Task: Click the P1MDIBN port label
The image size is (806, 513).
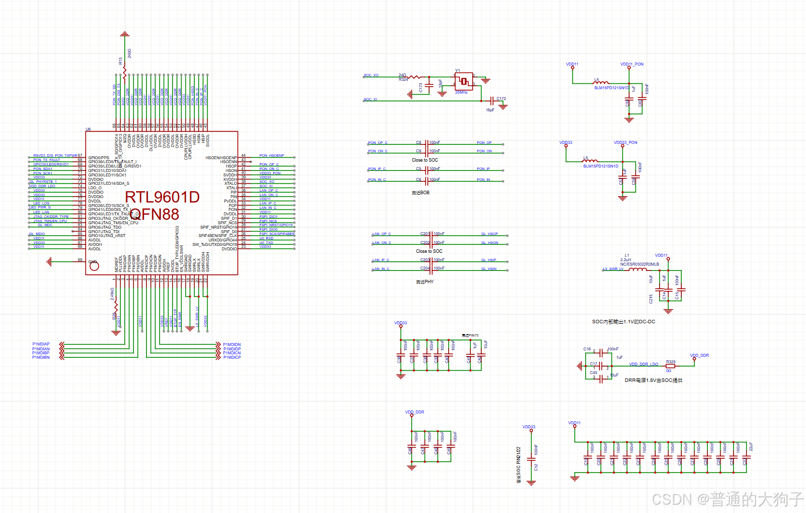Action: pos(41,357)
